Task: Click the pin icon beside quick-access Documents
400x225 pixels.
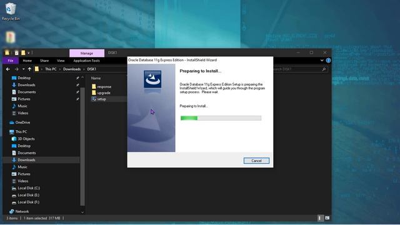Action: (x=77, y=92)
